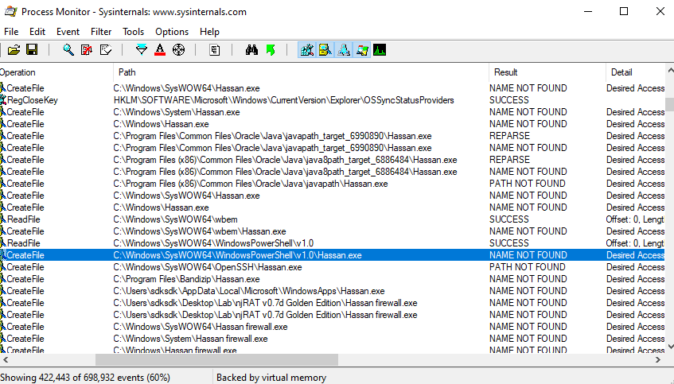
Task: Expand the Options menu
Action: point(172,32)
